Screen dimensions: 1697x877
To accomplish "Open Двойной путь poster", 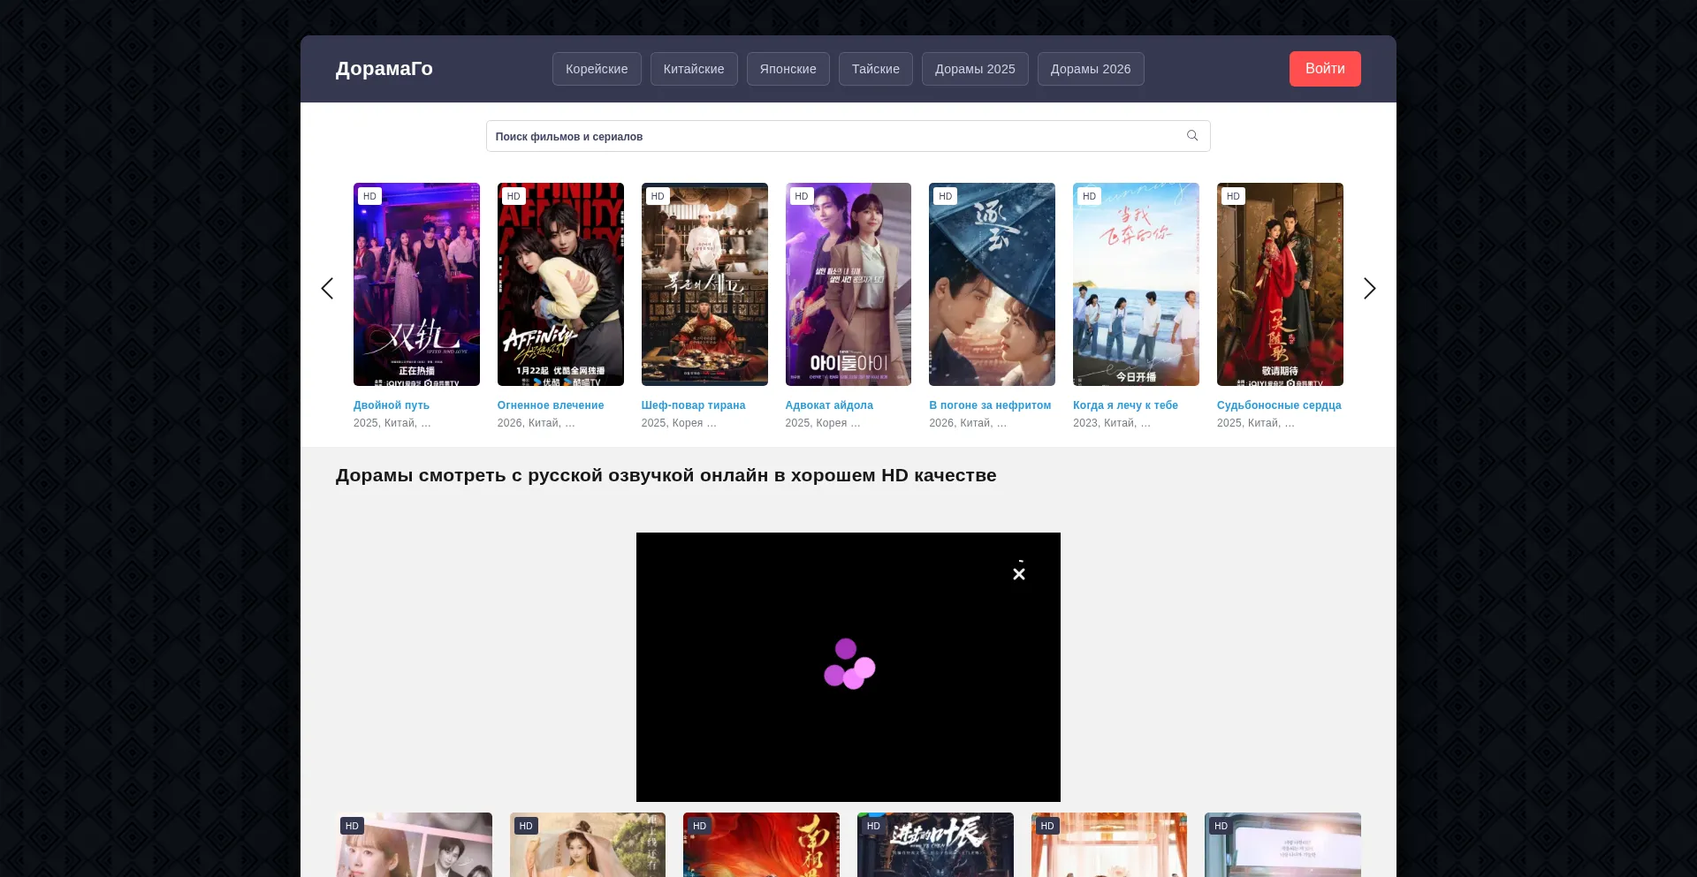I will (416, 284).
